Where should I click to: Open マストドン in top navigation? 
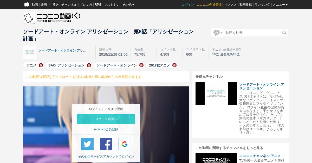pyautogui.click(x=112, y=5)
